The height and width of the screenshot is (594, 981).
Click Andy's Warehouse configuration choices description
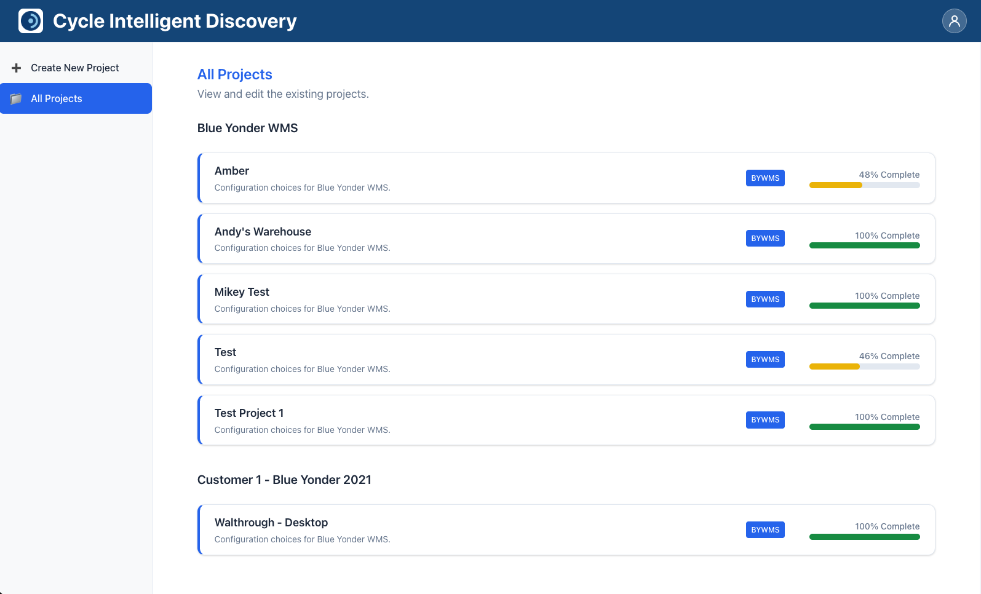(x=302, y=248)
